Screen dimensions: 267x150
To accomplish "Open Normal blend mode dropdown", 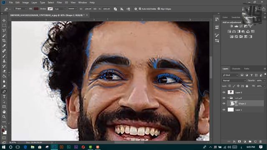I will click(x=234, y=80).
